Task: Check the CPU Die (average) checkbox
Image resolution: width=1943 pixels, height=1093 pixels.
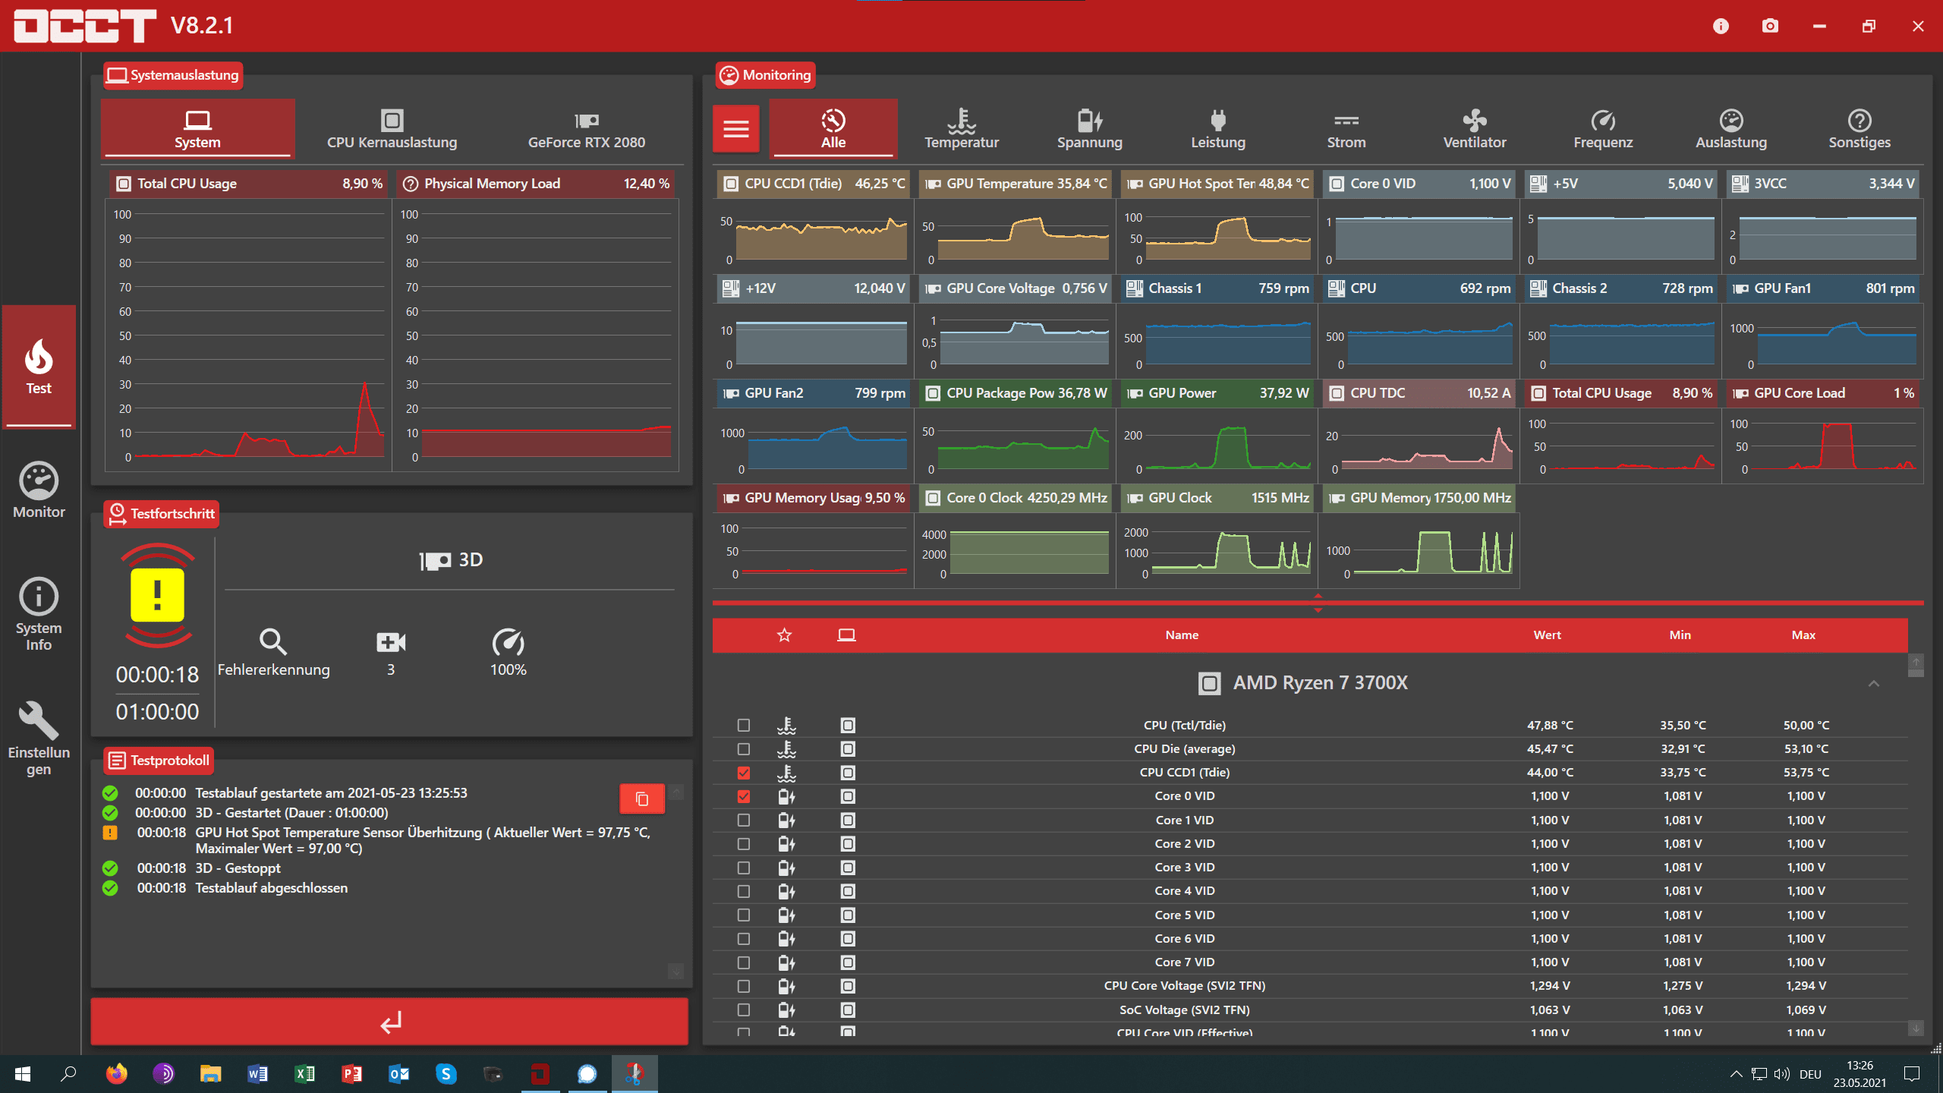Action: click(x=744, y=749)
